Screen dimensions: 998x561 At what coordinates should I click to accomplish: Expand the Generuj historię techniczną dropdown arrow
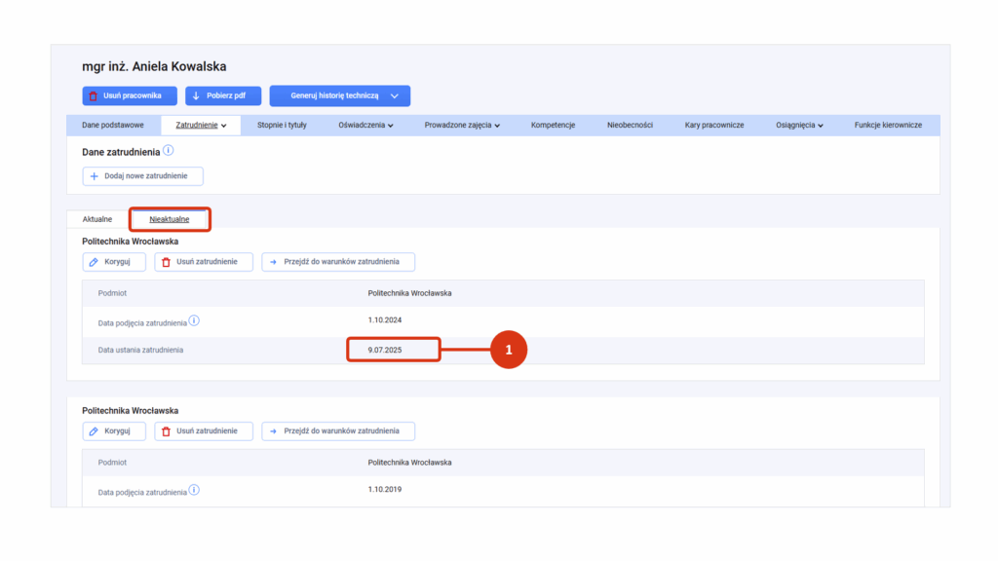click(x=395, y=96)
